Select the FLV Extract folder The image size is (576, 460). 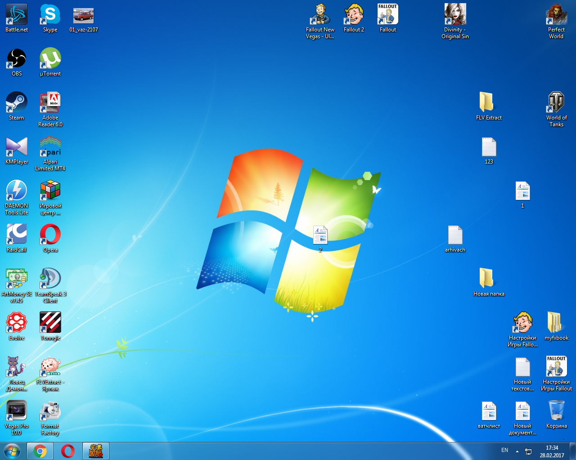pyautogui.click(x=489, y=106)
